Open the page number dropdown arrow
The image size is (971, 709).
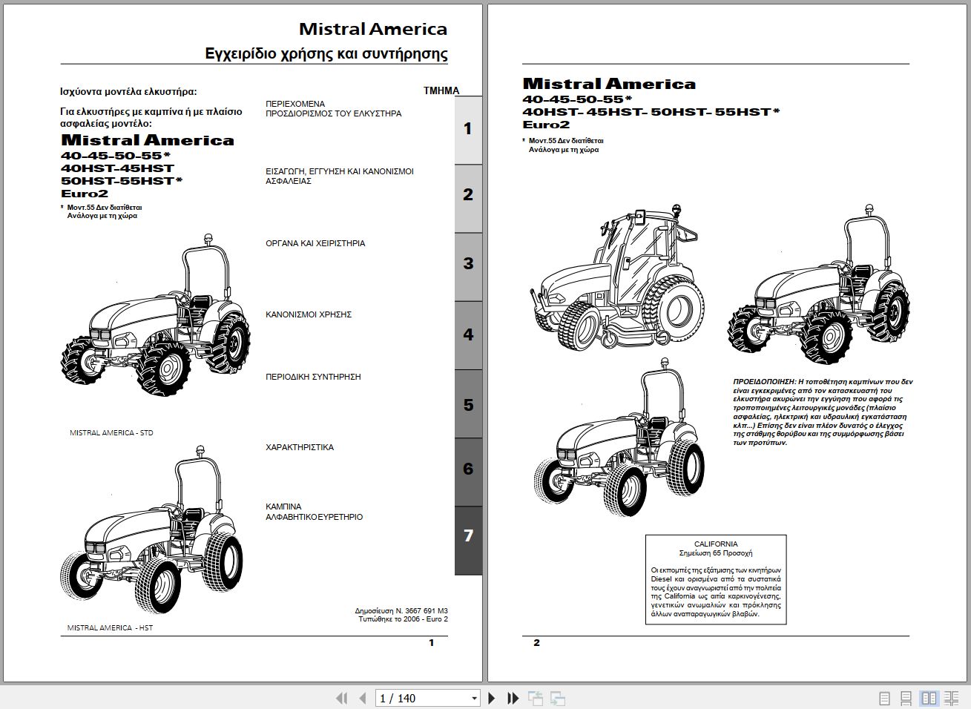474,699
